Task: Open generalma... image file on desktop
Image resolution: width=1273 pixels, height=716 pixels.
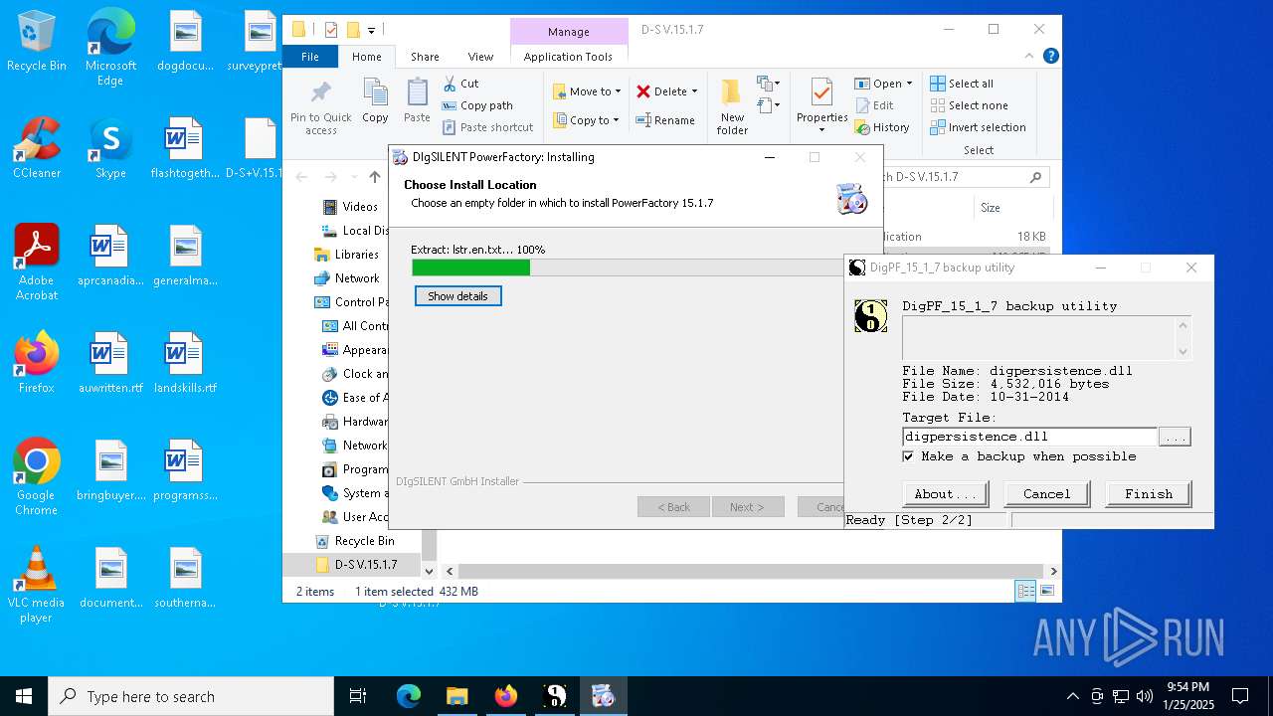Action: pos(185,256)
